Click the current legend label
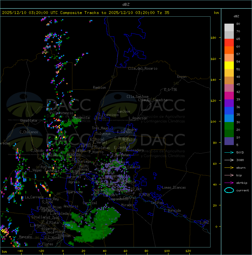 243,190
